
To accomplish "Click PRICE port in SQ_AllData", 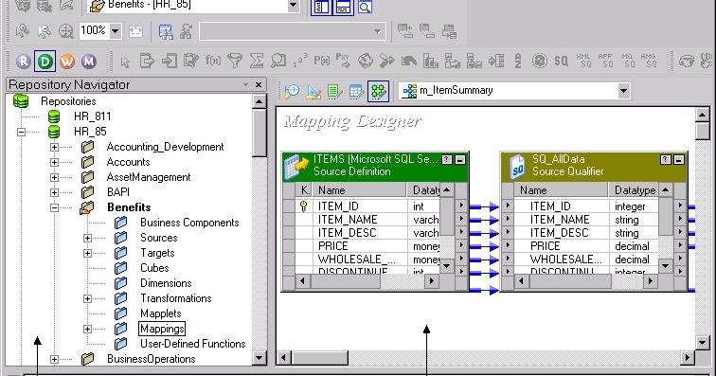I will point(545,246).
